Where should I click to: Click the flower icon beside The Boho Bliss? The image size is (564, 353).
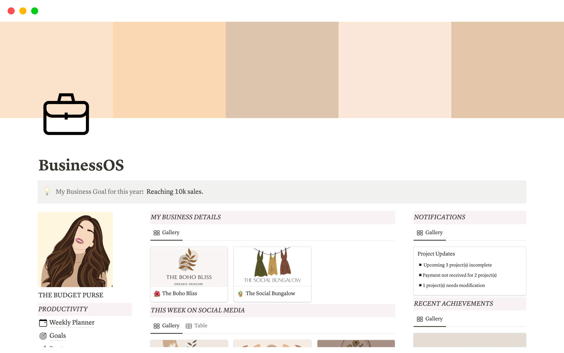[157, 294]
